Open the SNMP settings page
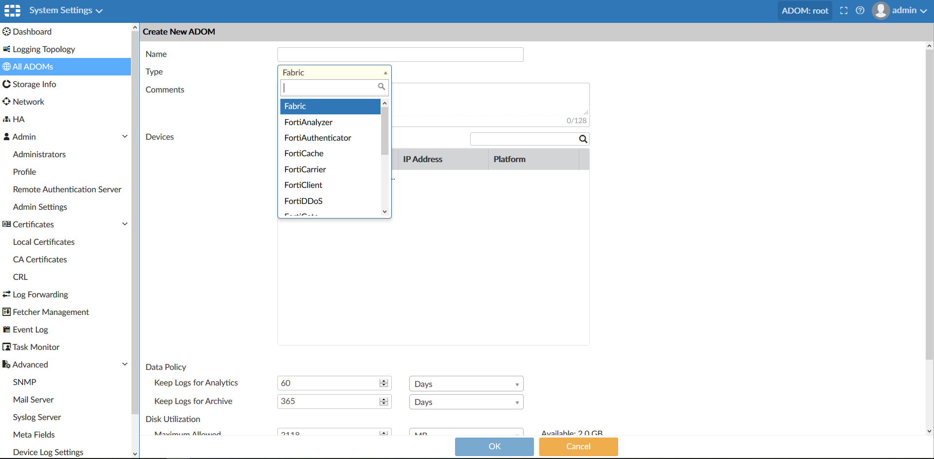This screenshot has height=459, width=934. click(x=25, y=382)
